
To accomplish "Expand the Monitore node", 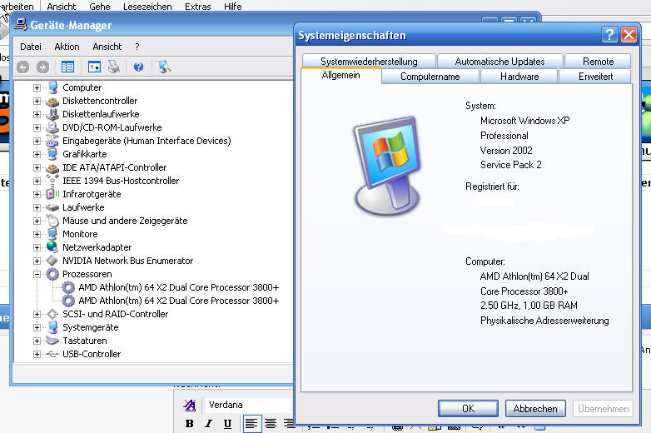I will tap(37, 234).
